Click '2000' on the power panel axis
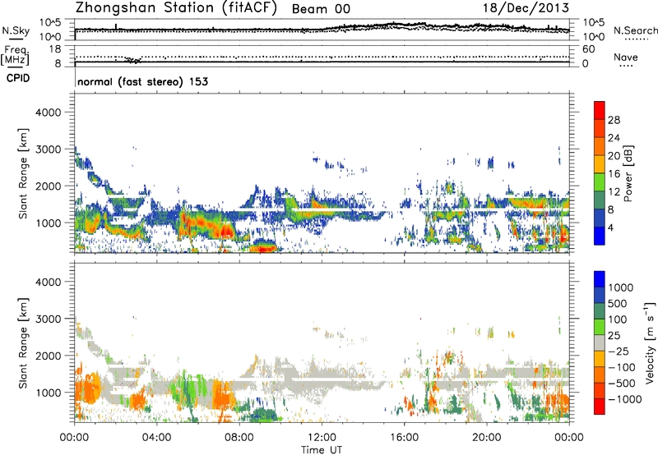Screen dimensions: 658x455 [48, 186]
